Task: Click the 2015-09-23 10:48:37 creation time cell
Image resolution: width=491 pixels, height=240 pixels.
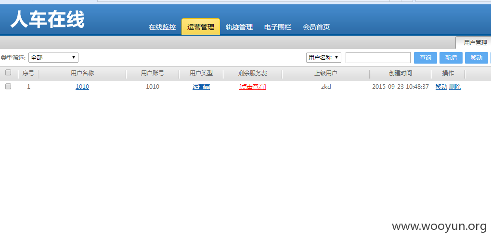Action: pyautogui.click(x=401, y=87)
